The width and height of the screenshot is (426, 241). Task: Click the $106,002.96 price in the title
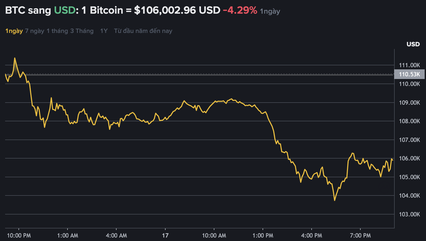[x=165, y=10]
